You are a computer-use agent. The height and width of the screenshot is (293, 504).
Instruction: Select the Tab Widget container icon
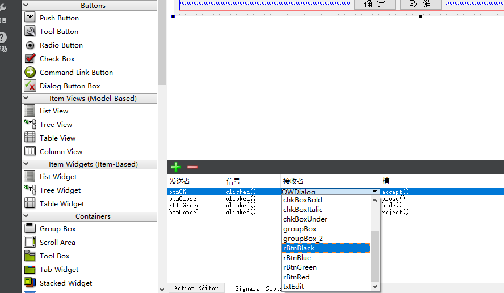(x=30, y=269)
